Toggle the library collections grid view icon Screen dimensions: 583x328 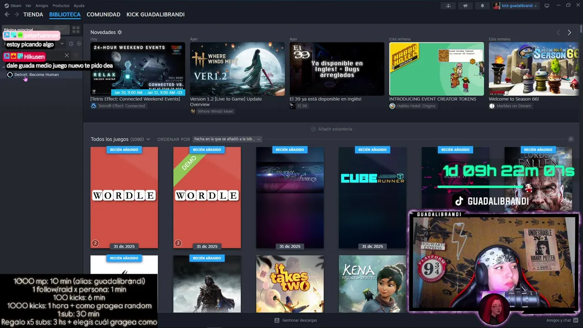click(76, 30)
